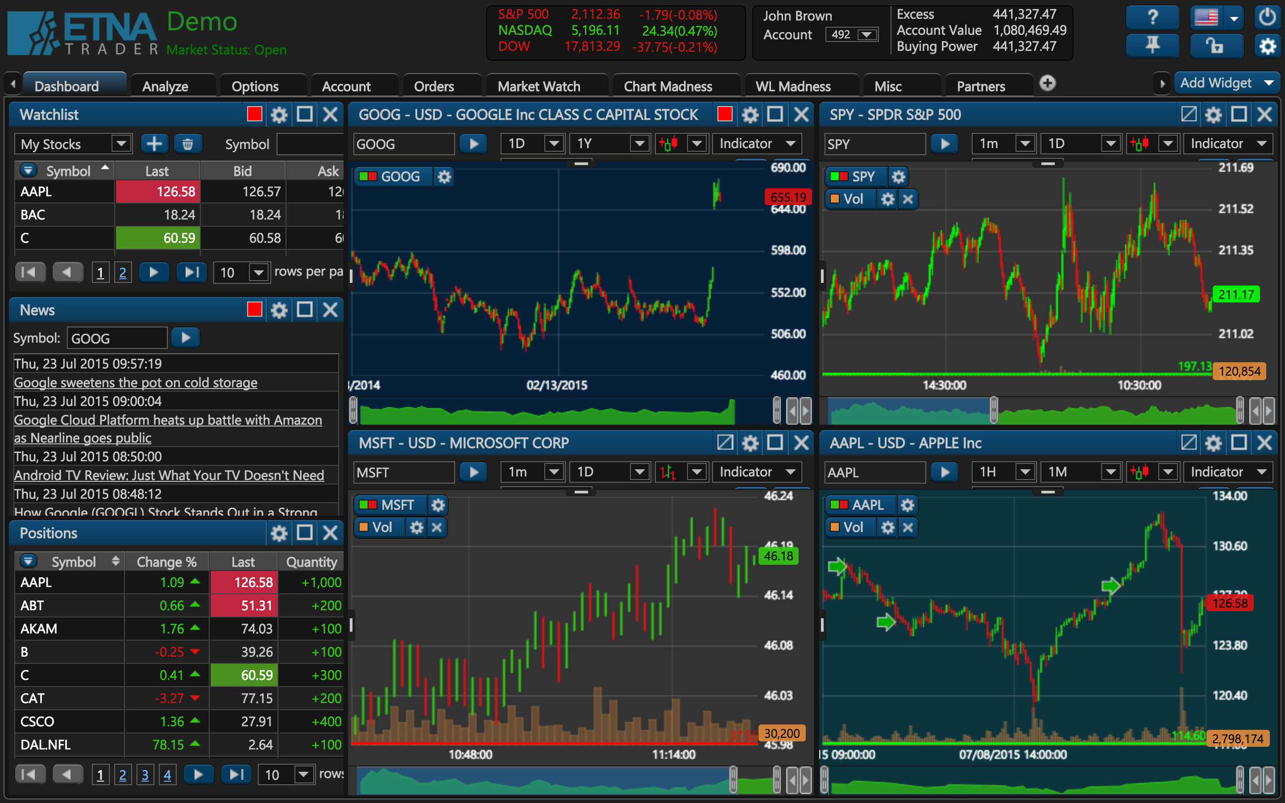Submit GOOG news symbol with arrow button
Image resolution: width=1285 pixels, height=803 pixels.
click(185, 338)
